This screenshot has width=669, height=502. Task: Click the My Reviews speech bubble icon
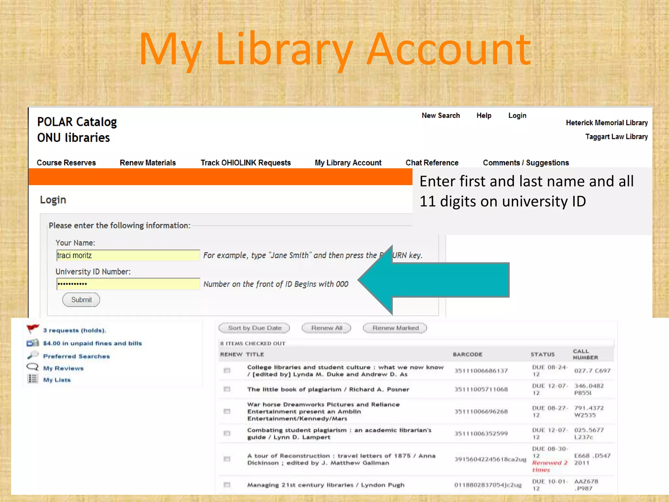tap(33, 367)
